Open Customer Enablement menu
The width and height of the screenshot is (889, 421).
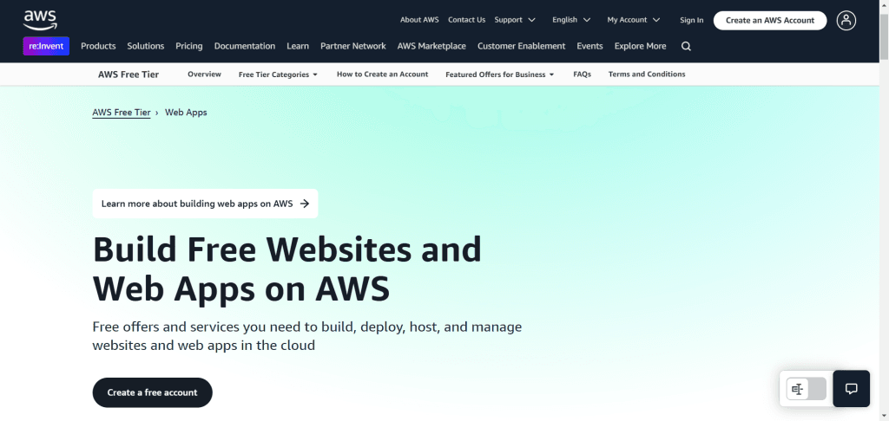(521, 47)
